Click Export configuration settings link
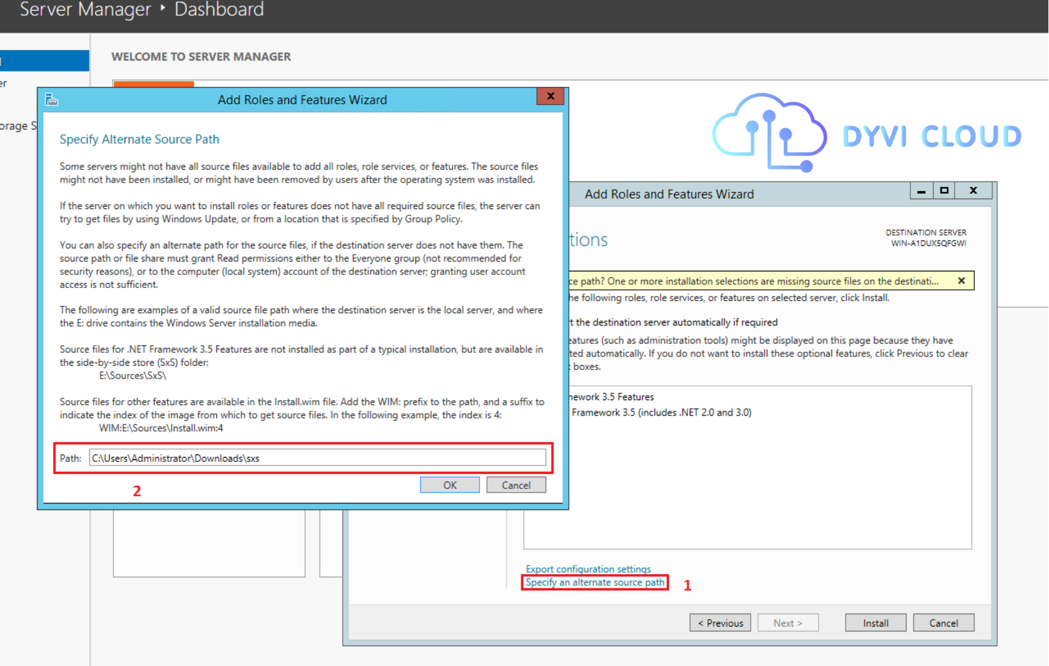Viewport: 1049px width, 666px height. (588, 569)
